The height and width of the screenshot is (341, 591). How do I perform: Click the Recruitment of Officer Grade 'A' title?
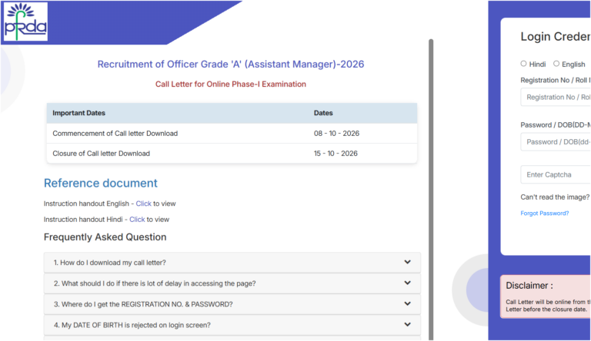[x=231, y=64]
